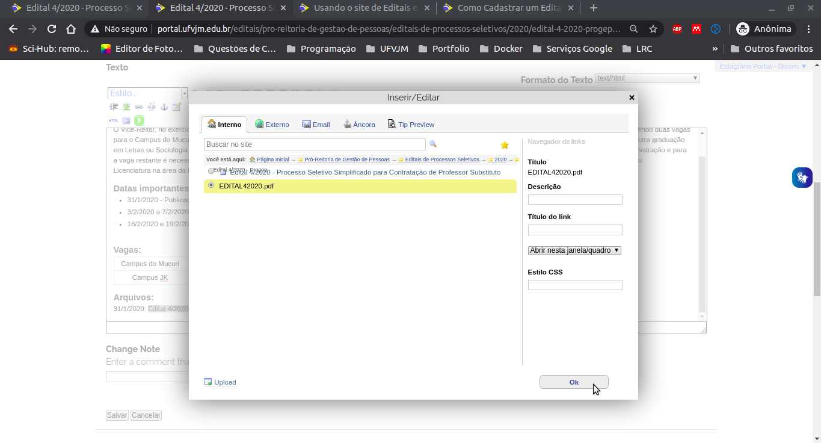Screen dimensions: 821x443
Task: Click the bookmark star in address bar
Action: click(653, 29)
